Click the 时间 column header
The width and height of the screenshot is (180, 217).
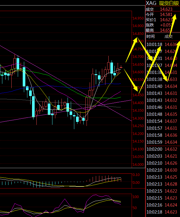click(151, 36)
